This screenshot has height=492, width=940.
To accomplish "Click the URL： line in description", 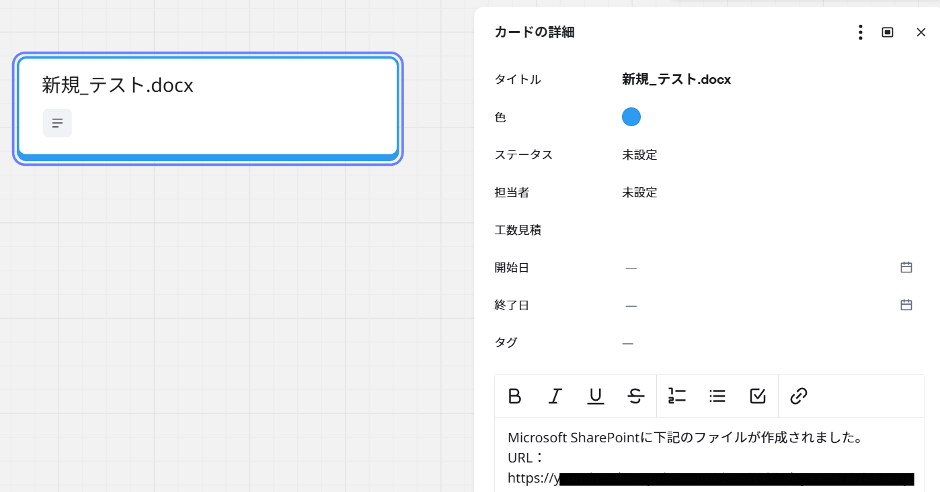I will click(525, 458).
